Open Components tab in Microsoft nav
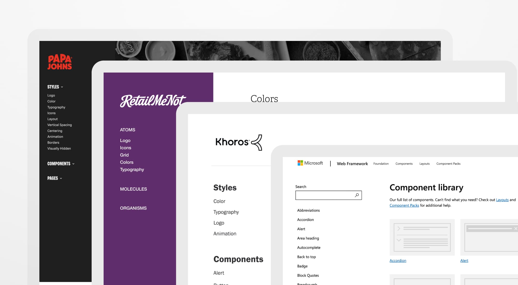Image resolution: width=518 pixels, height=285 pixels. point(404,164)
